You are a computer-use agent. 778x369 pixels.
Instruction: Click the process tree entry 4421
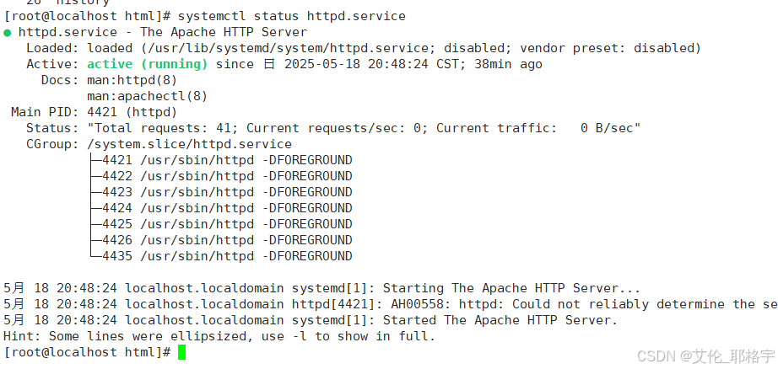point(227,160)
